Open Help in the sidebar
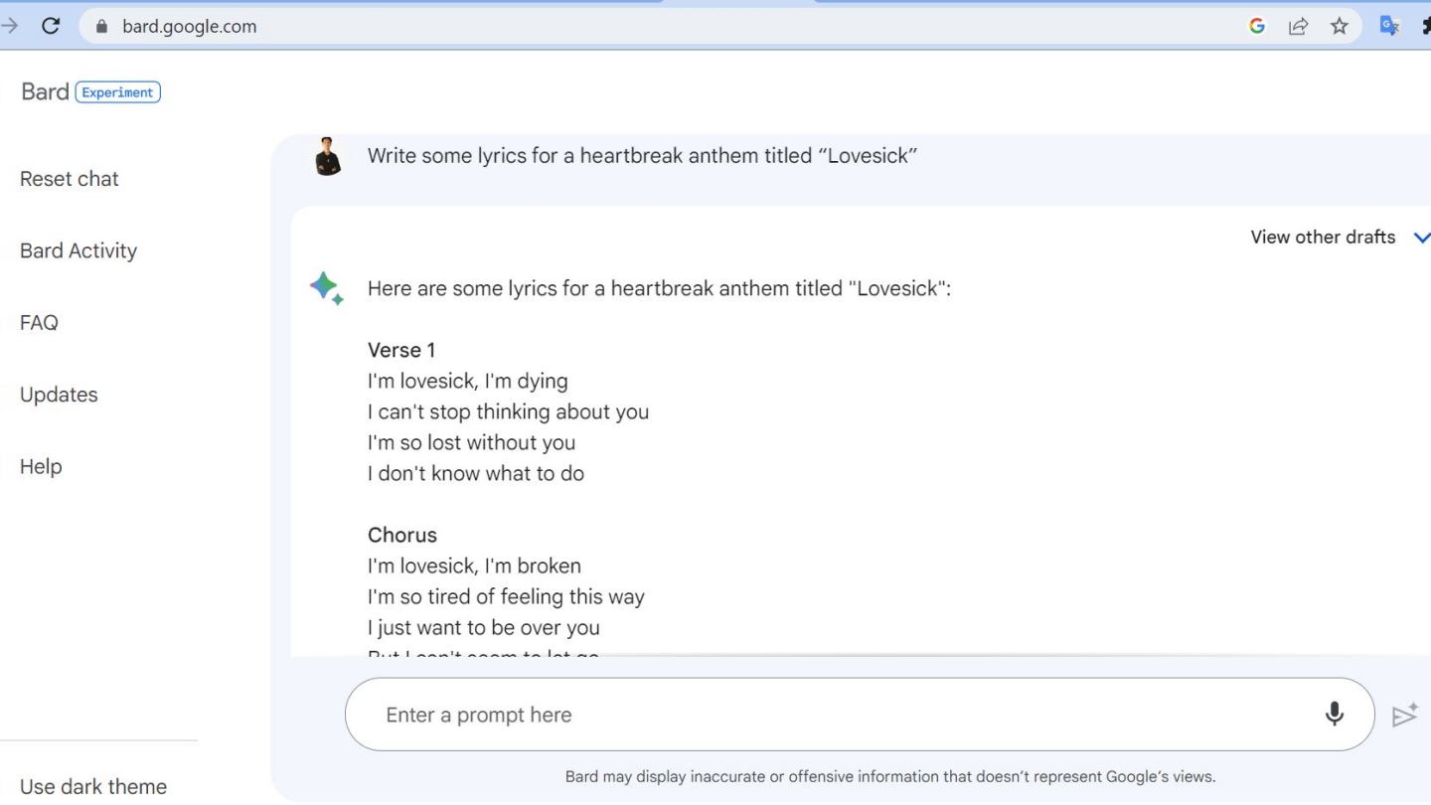 [x=41, y=466]
